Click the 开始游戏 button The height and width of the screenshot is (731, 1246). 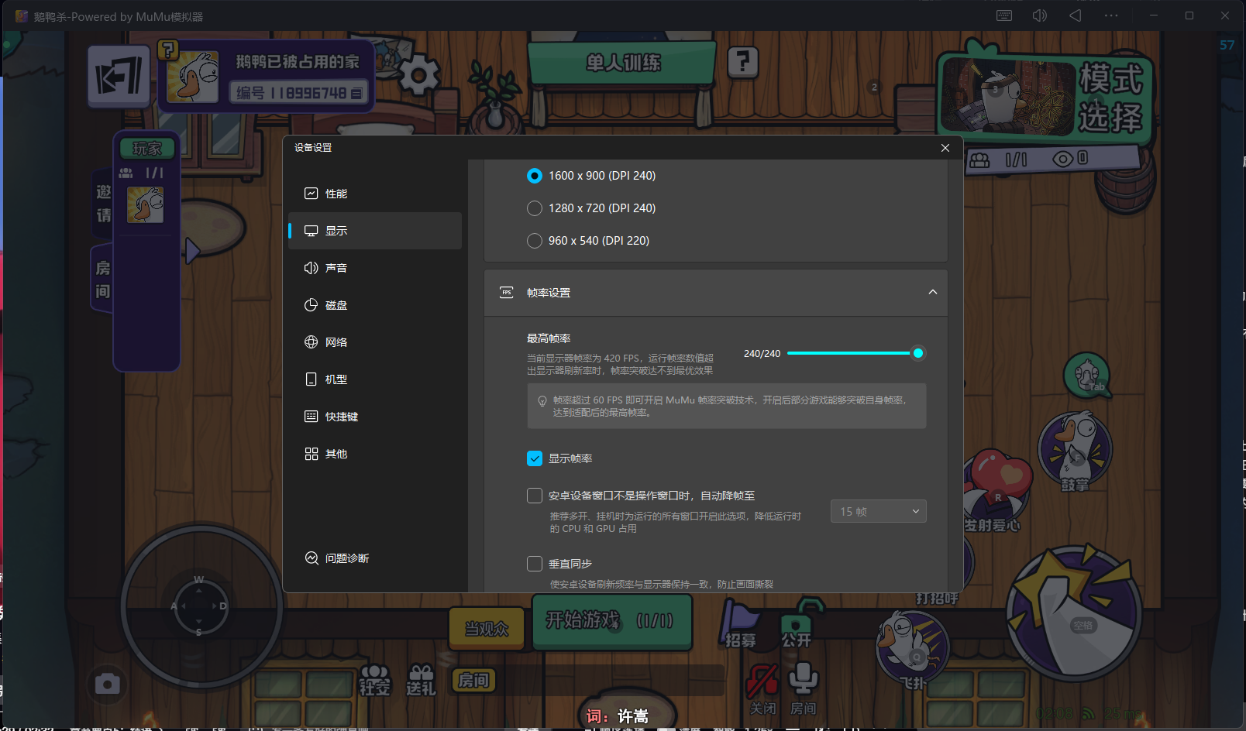tap(611, 621)
